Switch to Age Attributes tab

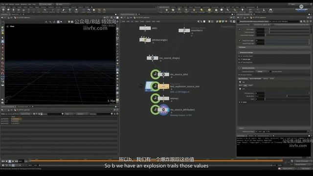[x=243, y=79]
